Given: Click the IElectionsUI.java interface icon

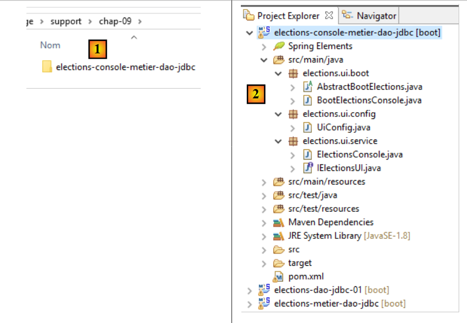Looking at the screenshot, I should pos(307,168).
